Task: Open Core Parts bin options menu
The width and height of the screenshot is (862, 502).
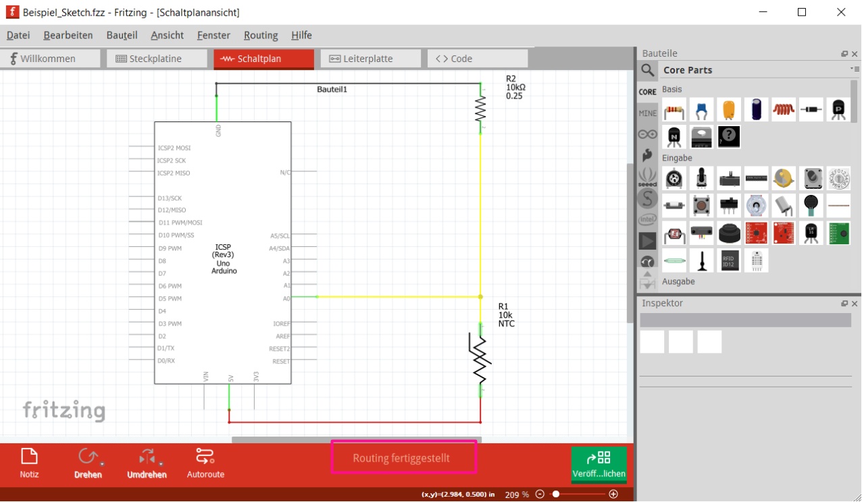Action: tap(855, 69)
